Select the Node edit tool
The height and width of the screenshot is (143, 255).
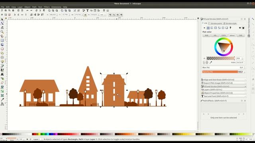[2, 23]
